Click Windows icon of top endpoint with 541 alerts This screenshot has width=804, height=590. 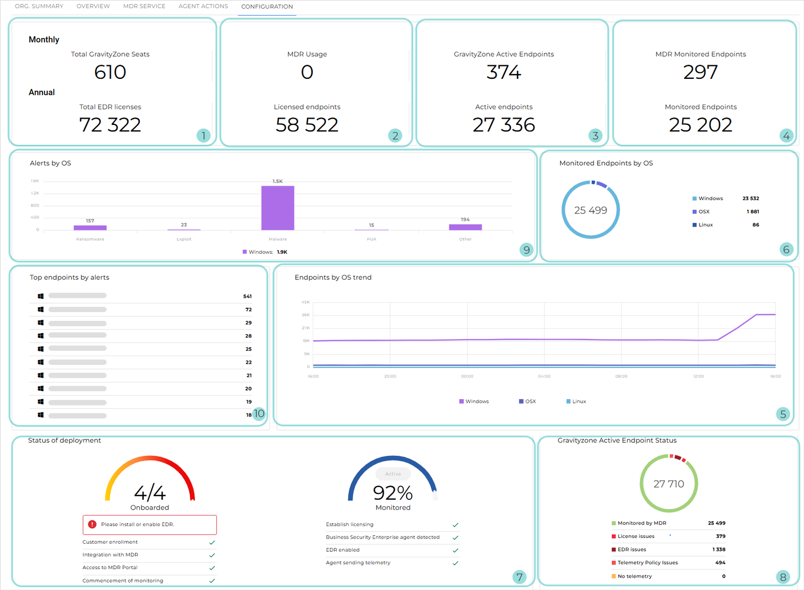(41, 296)
